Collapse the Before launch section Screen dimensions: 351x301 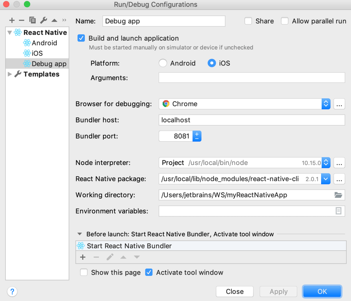point(79,234)
